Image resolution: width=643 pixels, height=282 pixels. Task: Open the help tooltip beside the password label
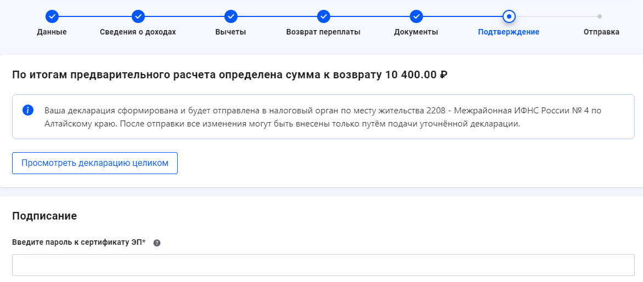click(157, 243)
